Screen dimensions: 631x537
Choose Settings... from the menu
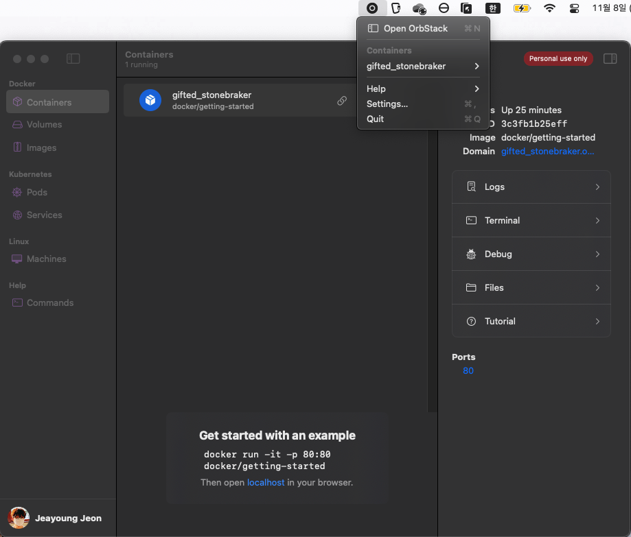[x=424, y=104]
